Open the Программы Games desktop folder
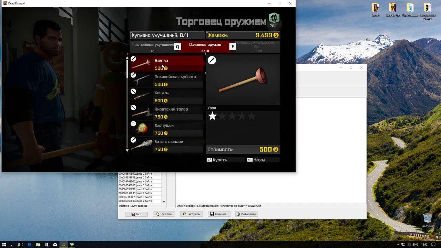 (428, 11)
